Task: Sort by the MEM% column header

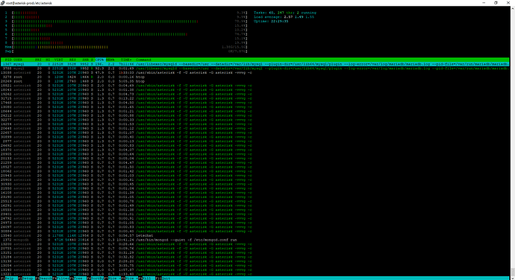Action: tap(110, 60)
